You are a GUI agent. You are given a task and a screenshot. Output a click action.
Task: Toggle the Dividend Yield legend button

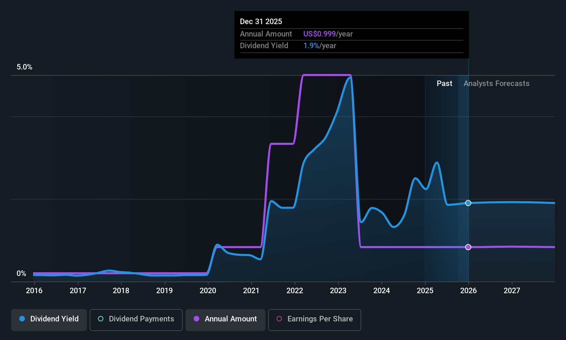point(49,320)
